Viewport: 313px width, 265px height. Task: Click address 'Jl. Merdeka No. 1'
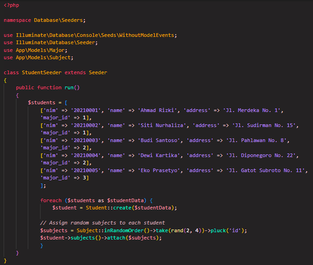[251, 110]
